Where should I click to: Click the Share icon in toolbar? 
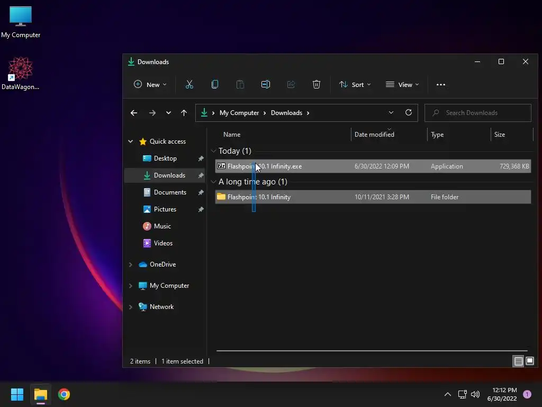point(291,84)
